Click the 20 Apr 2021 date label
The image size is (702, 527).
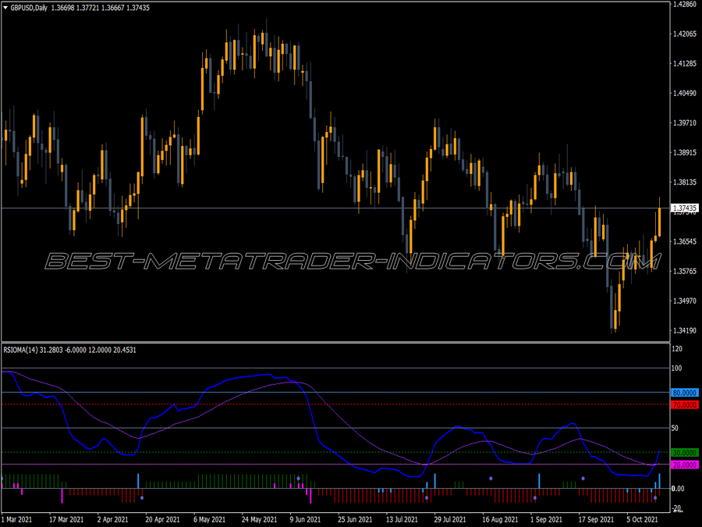(162, 520)
